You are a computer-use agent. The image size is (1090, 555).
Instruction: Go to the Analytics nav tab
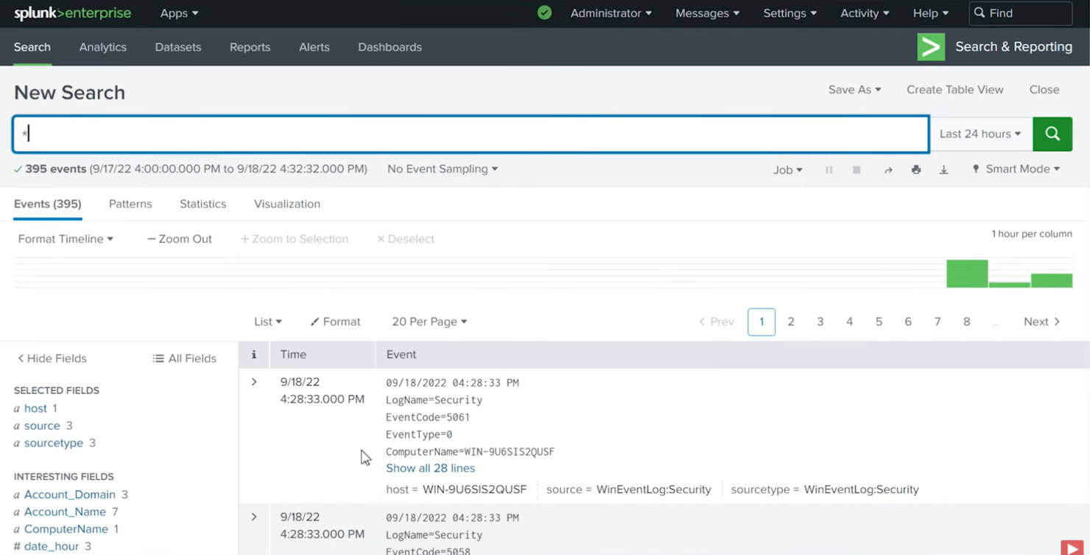click(x=103, y=47)
